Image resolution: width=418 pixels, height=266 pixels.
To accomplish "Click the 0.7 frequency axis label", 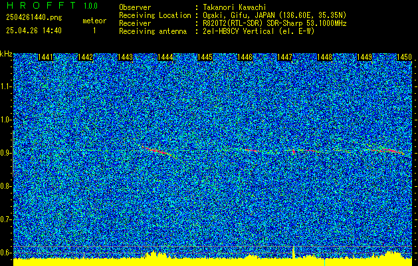I will click(5, 219).
